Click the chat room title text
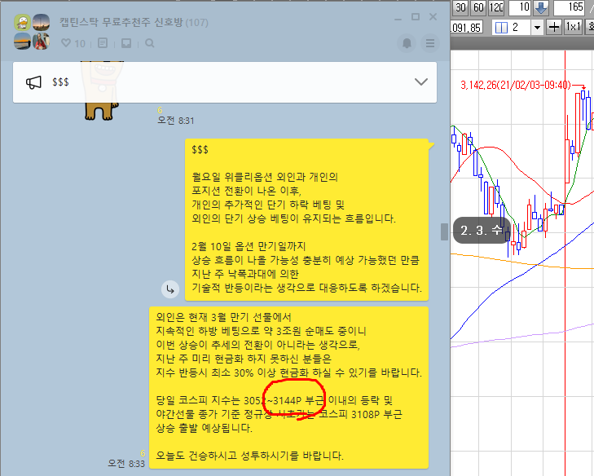Image resolution: width=594 pixels, height=476 pixels. (121, 22)
